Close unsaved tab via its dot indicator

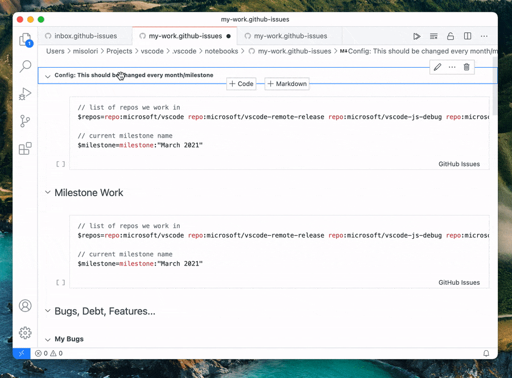pos(229,36)
